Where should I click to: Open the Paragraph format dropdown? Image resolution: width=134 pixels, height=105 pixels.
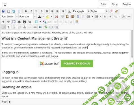click(81, 11)
